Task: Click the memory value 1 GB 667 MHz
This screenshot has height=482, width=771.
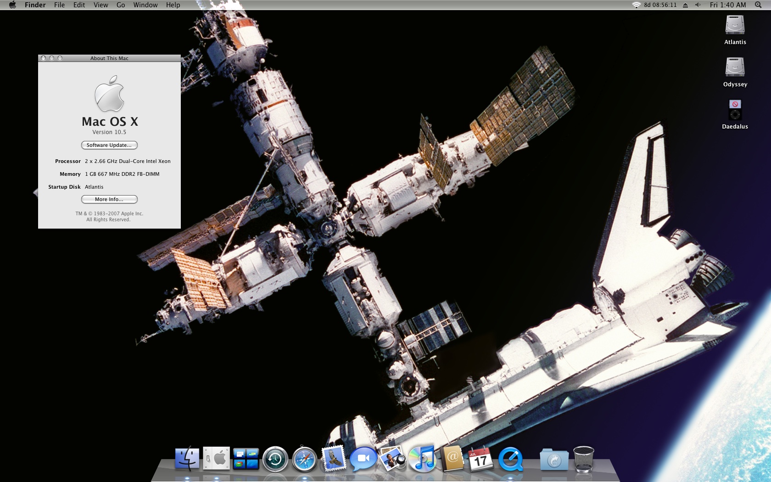Action: click(x=122, y=174)
